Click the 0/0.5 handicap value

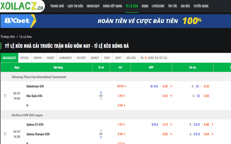pos(155,124)
